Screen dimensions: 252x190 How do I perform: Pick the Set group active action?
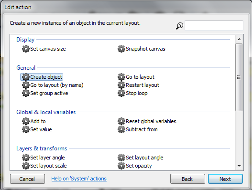tap(45, 93)
